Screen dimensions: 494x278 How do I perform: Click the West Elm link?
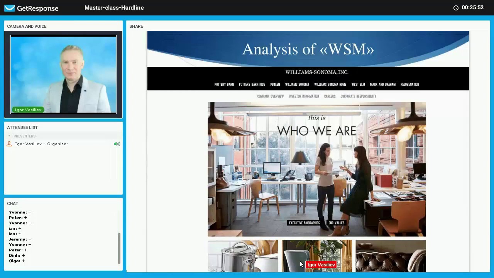(358, 85)
